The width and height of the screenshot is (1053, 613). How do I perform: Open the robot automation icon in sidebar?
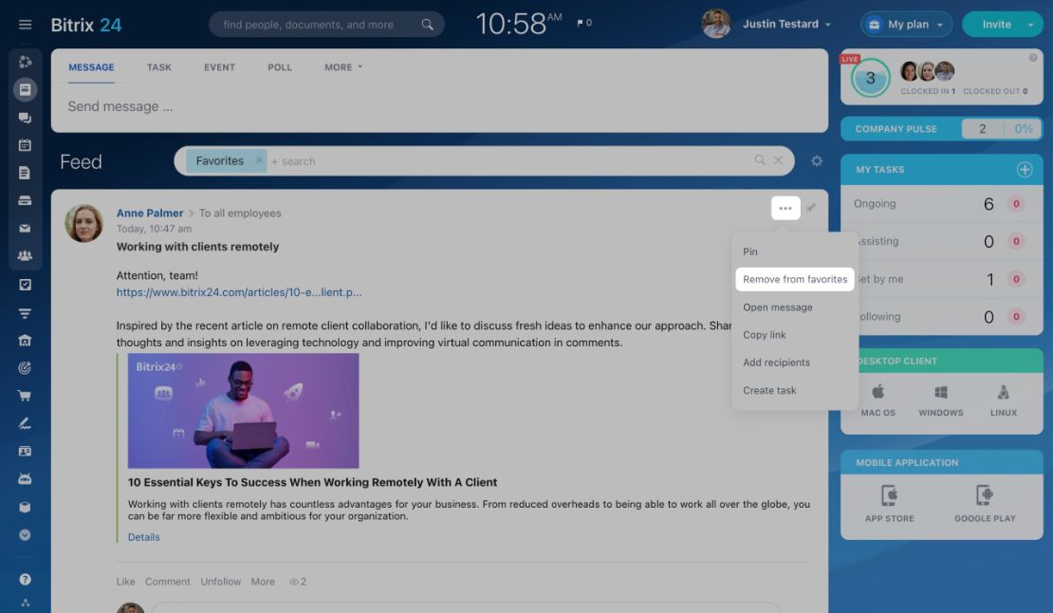[x=25, y=478]
